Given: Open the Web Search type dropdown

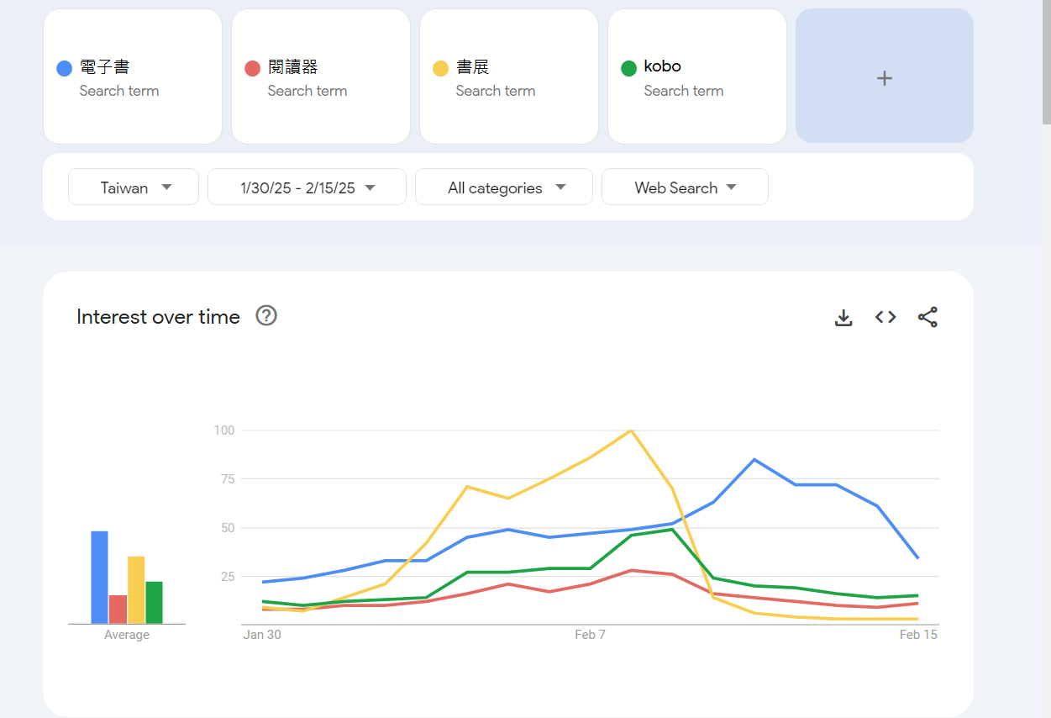Looking at the screenshot, I should (685, 187).
